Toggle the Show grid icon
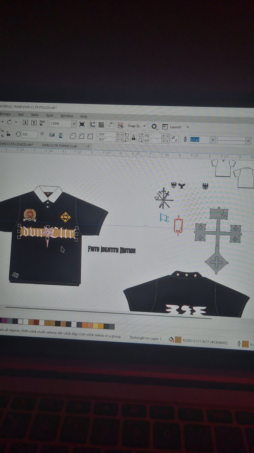 [x=101, y=125]
